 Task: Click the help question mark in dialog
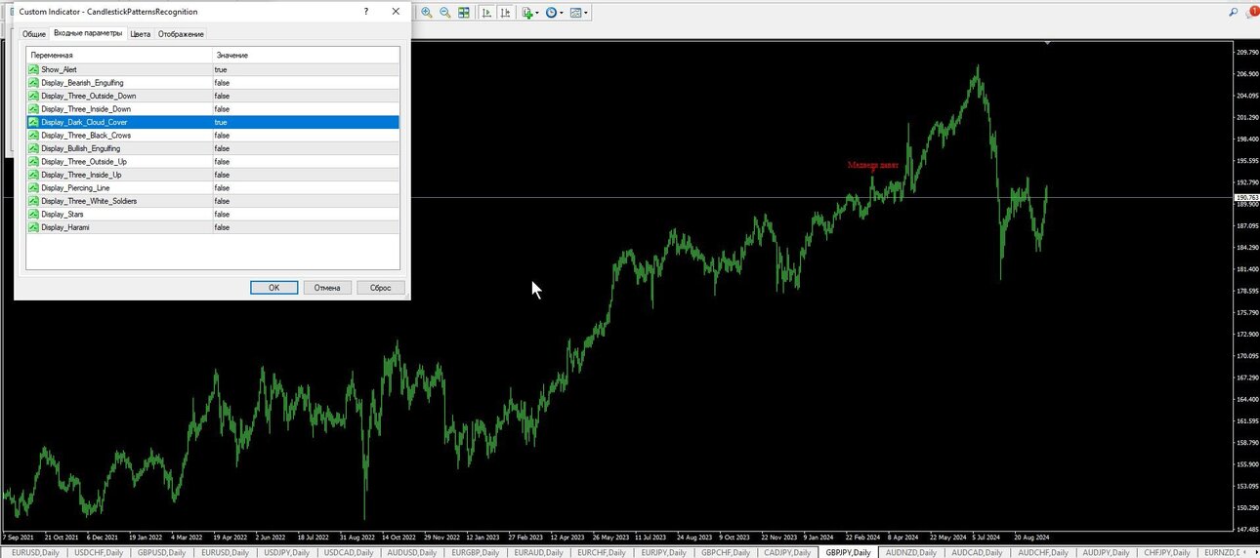(366, 11)
